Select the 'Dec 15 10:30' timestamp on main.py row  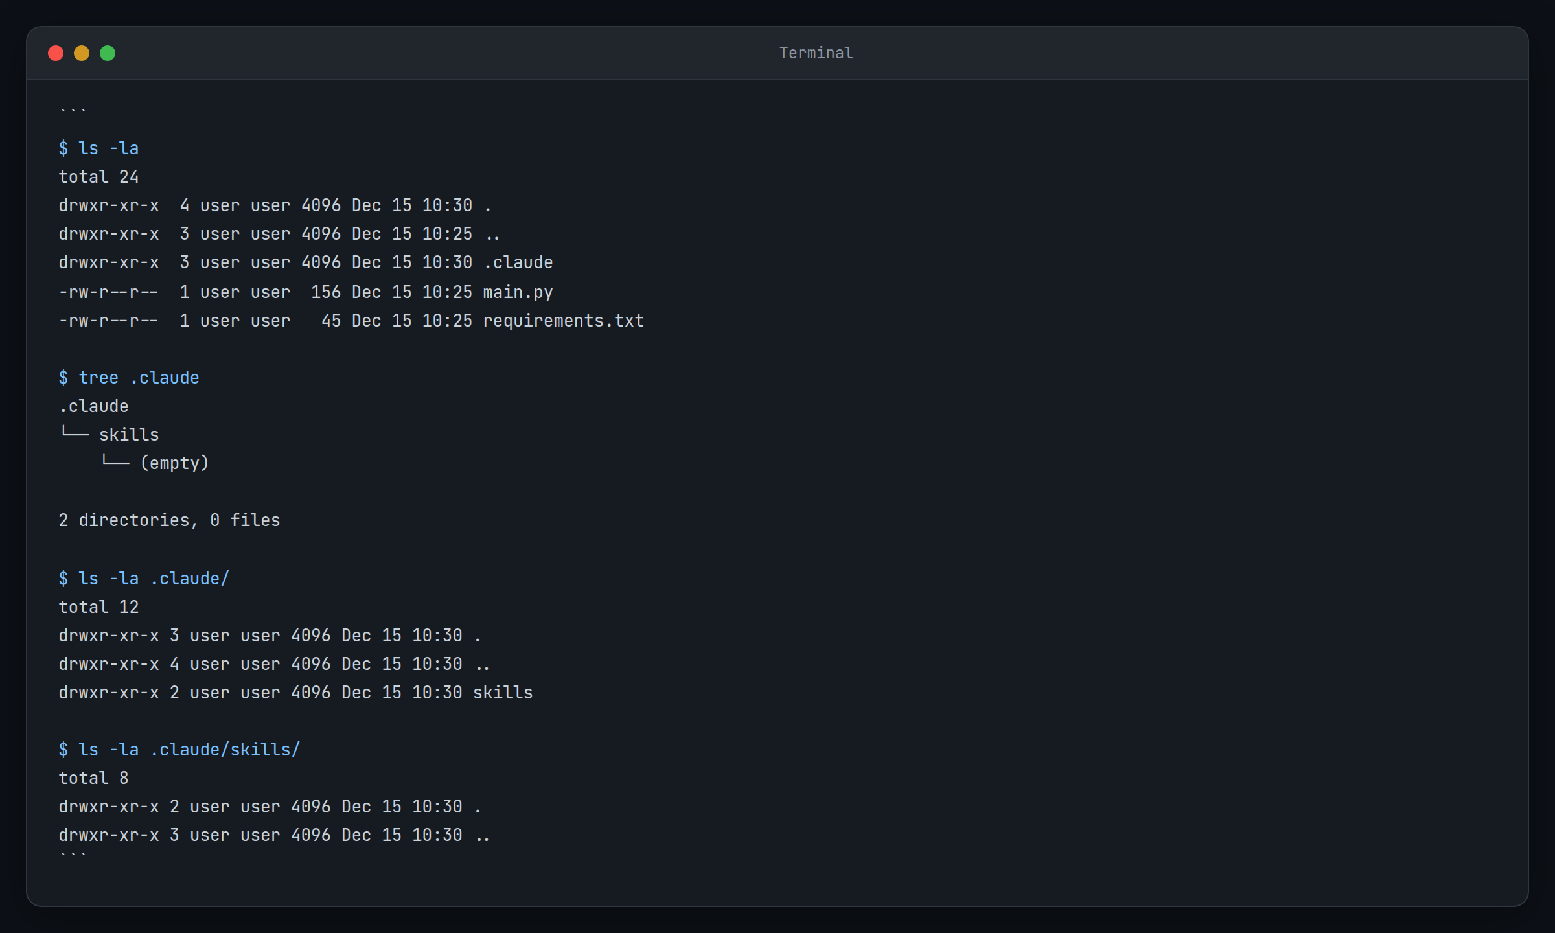[x=411, y=292]
